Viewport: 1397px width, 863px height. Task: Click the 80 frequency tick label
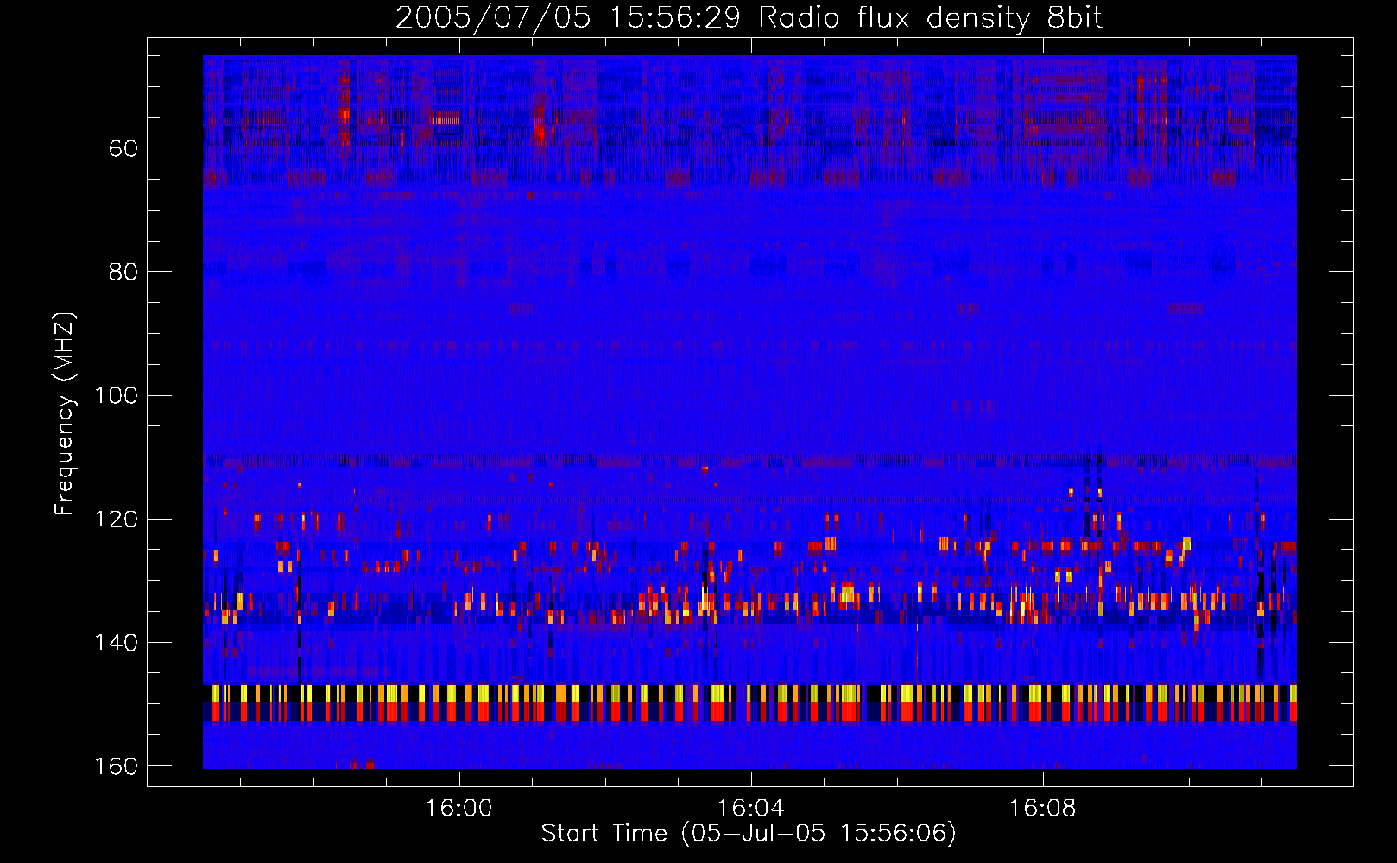click(x=123, y=272)
